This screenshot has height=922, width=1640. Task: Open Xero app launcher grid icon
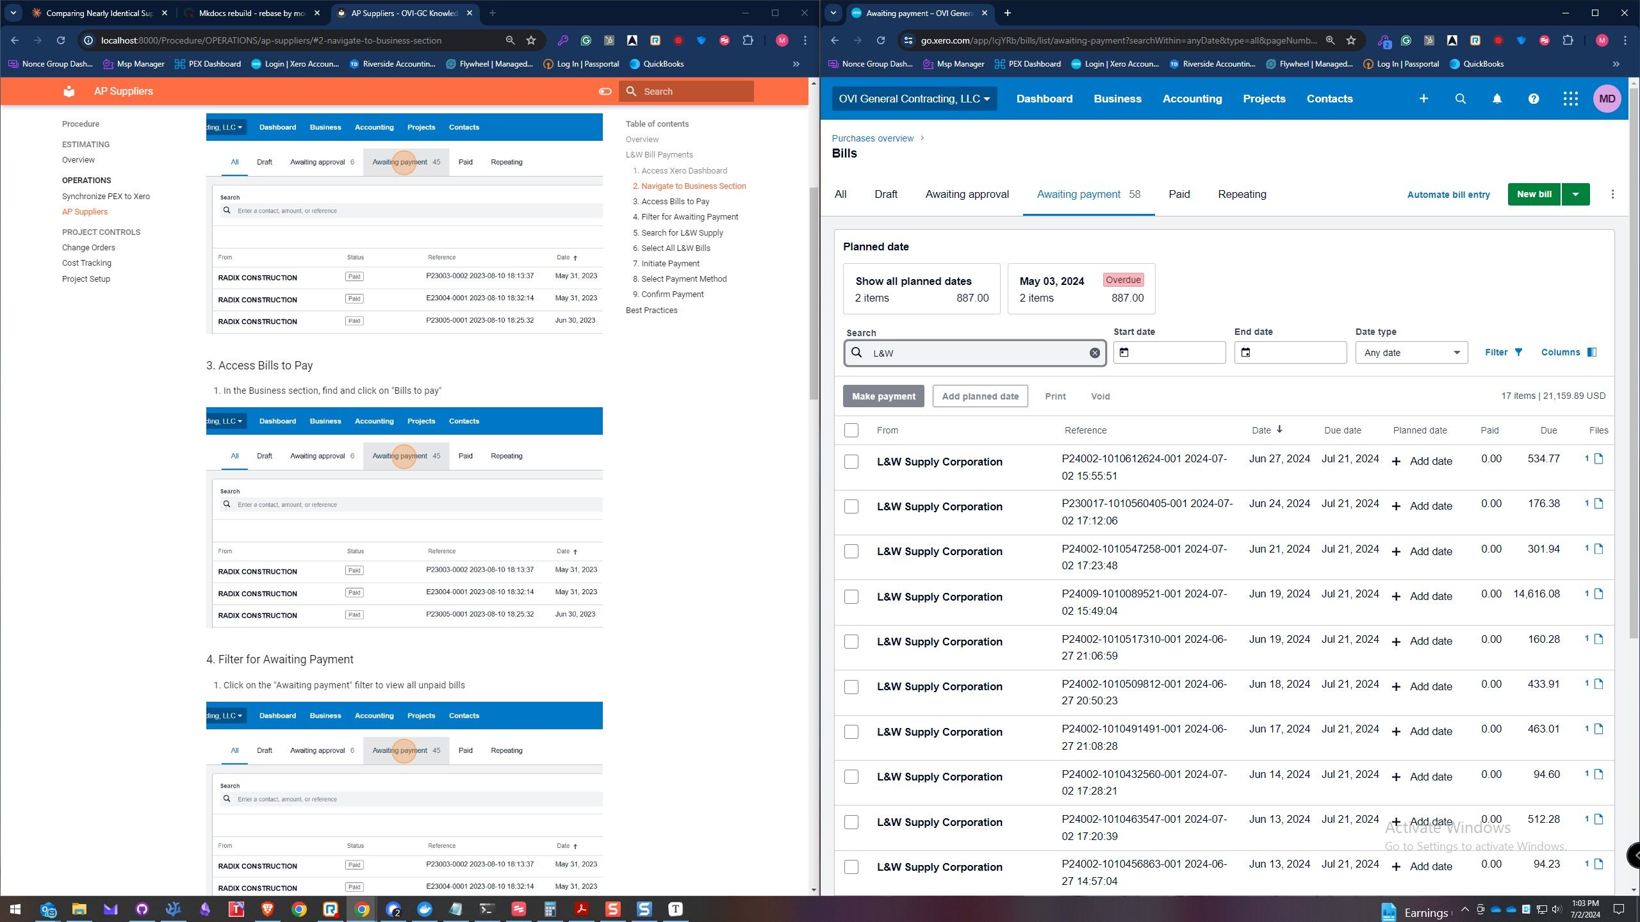coord(1570,99)
